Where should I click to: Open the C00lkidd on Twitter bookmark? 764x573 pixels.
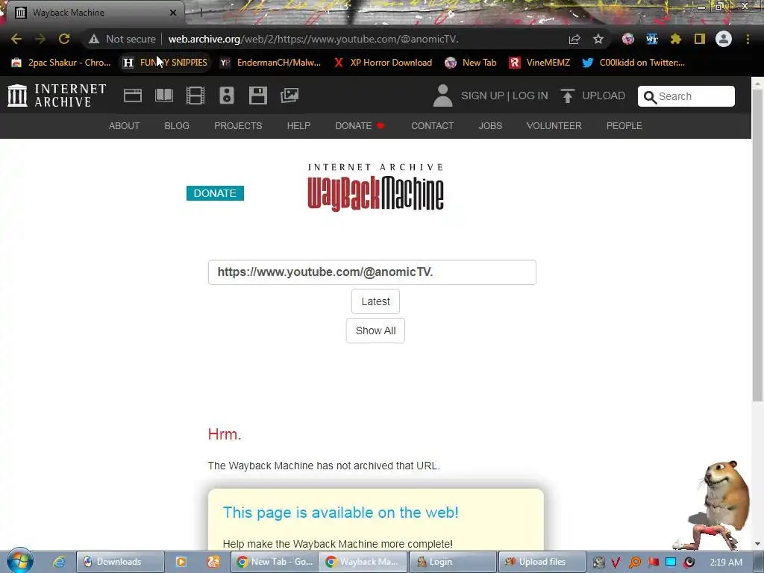(634, 63)
